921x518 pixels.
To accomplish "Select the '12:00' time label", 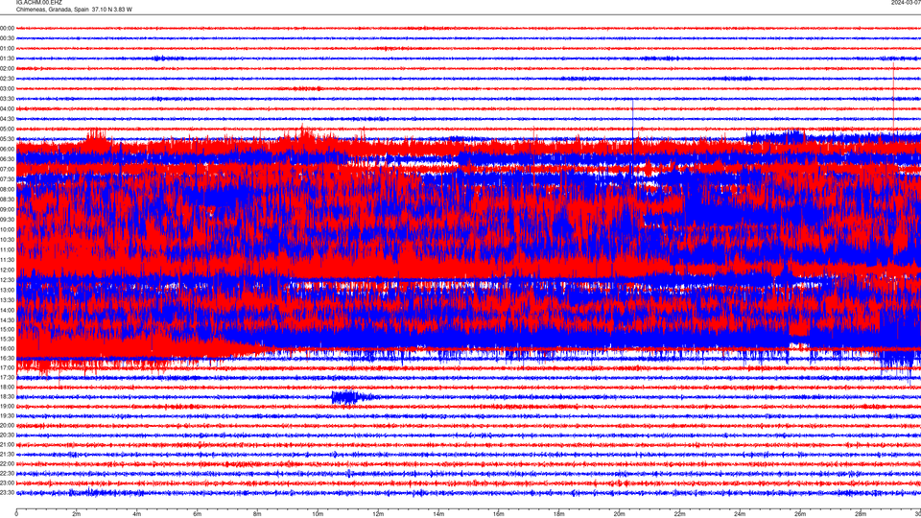I will pos(8,270).
